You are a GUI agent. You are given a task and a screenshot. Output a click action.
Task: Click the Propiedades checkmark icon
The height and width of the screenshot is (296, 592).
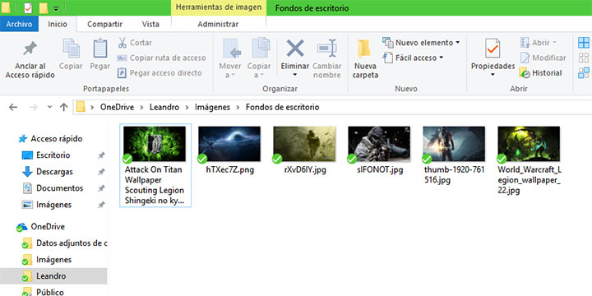[x=493, y=49]
